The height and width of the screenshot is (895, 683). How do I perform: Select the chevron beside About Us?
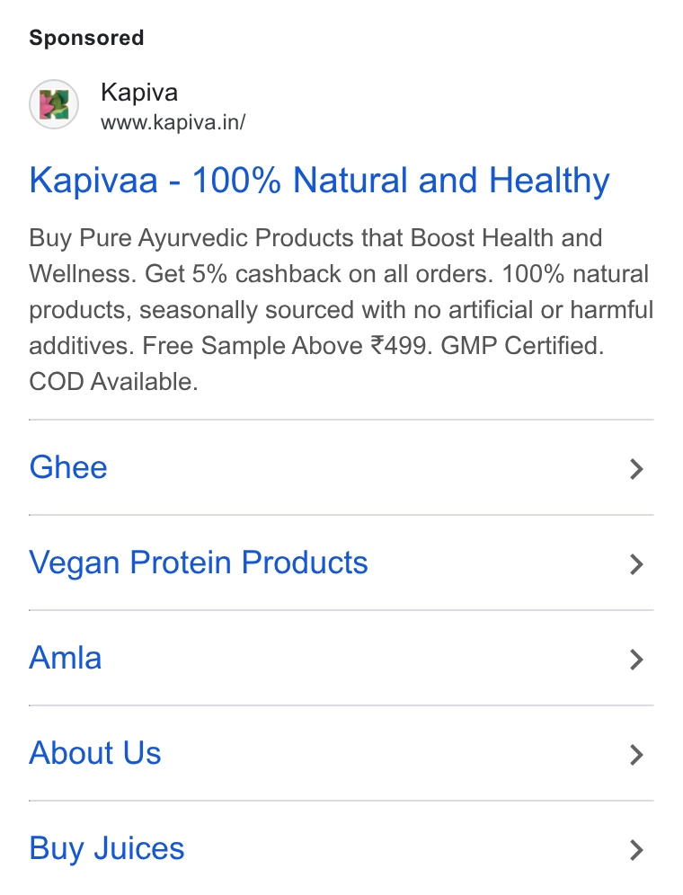pos(636,755)
